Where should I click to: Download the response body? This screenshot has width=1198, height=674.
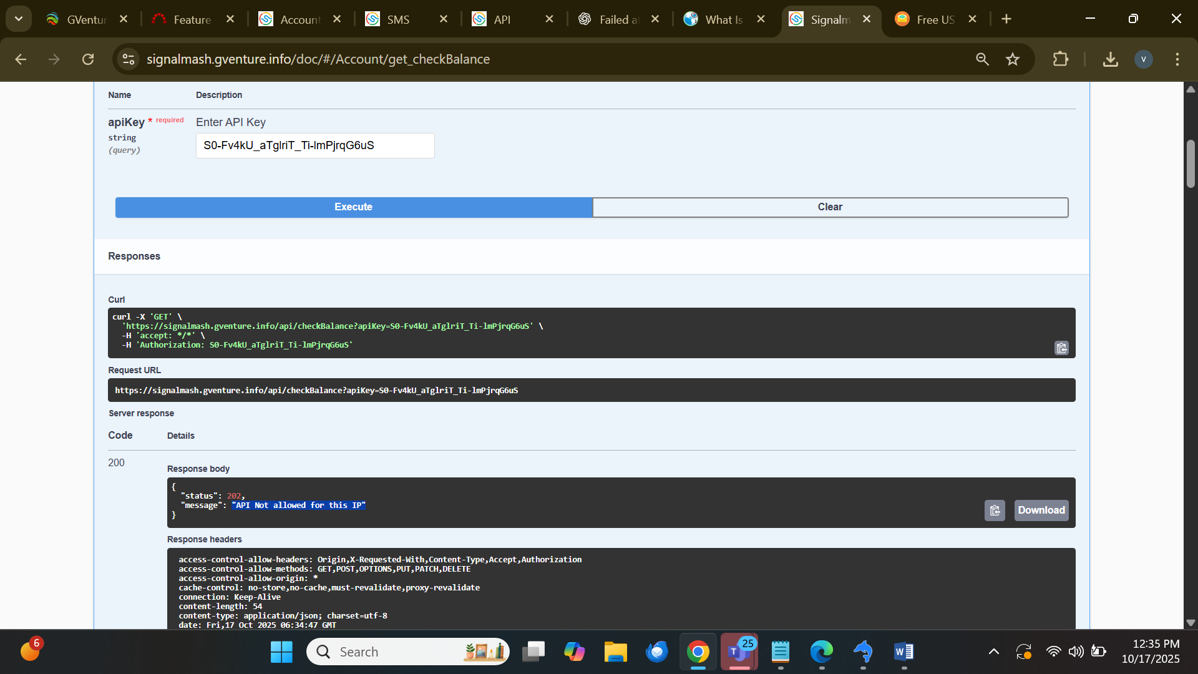1041,510
